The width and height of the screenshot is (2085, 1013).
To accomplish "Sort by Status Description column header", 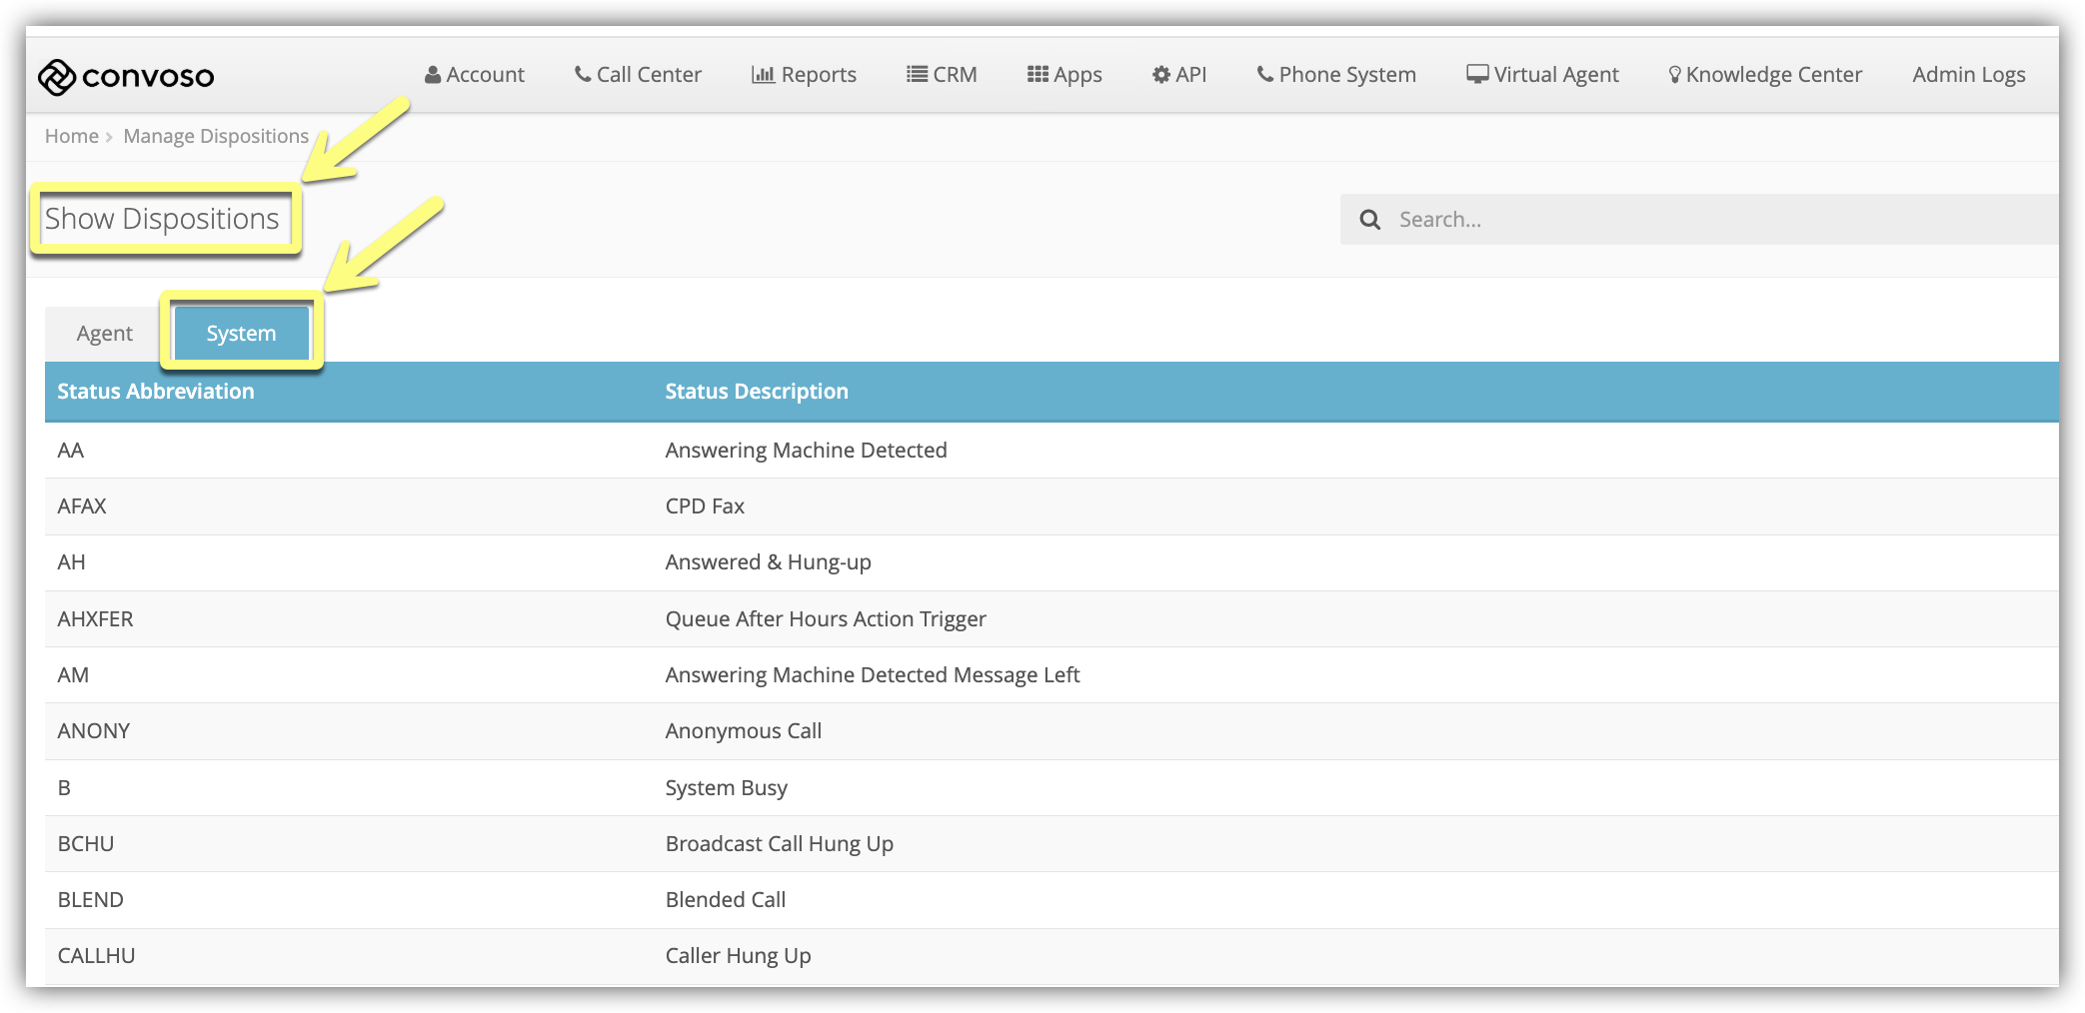I will (757, 392).
